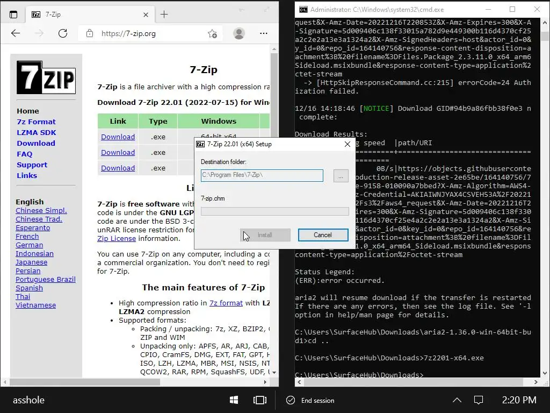Show hidden tray icons chevron
This screenshot has height=413, width=550.
457,400
